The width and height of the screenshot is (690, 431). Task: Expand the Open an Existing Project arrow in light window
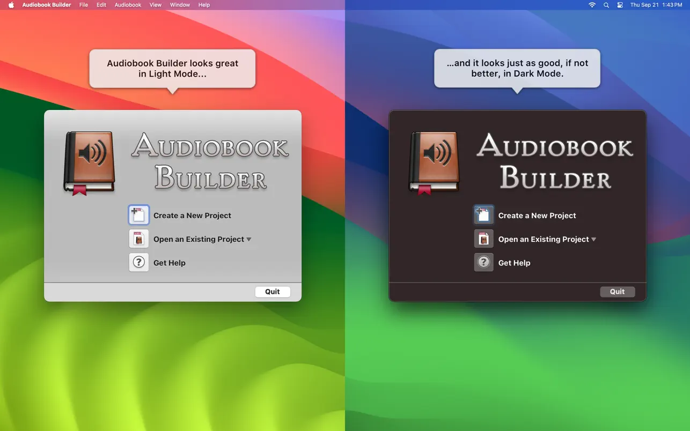point(249,240)
